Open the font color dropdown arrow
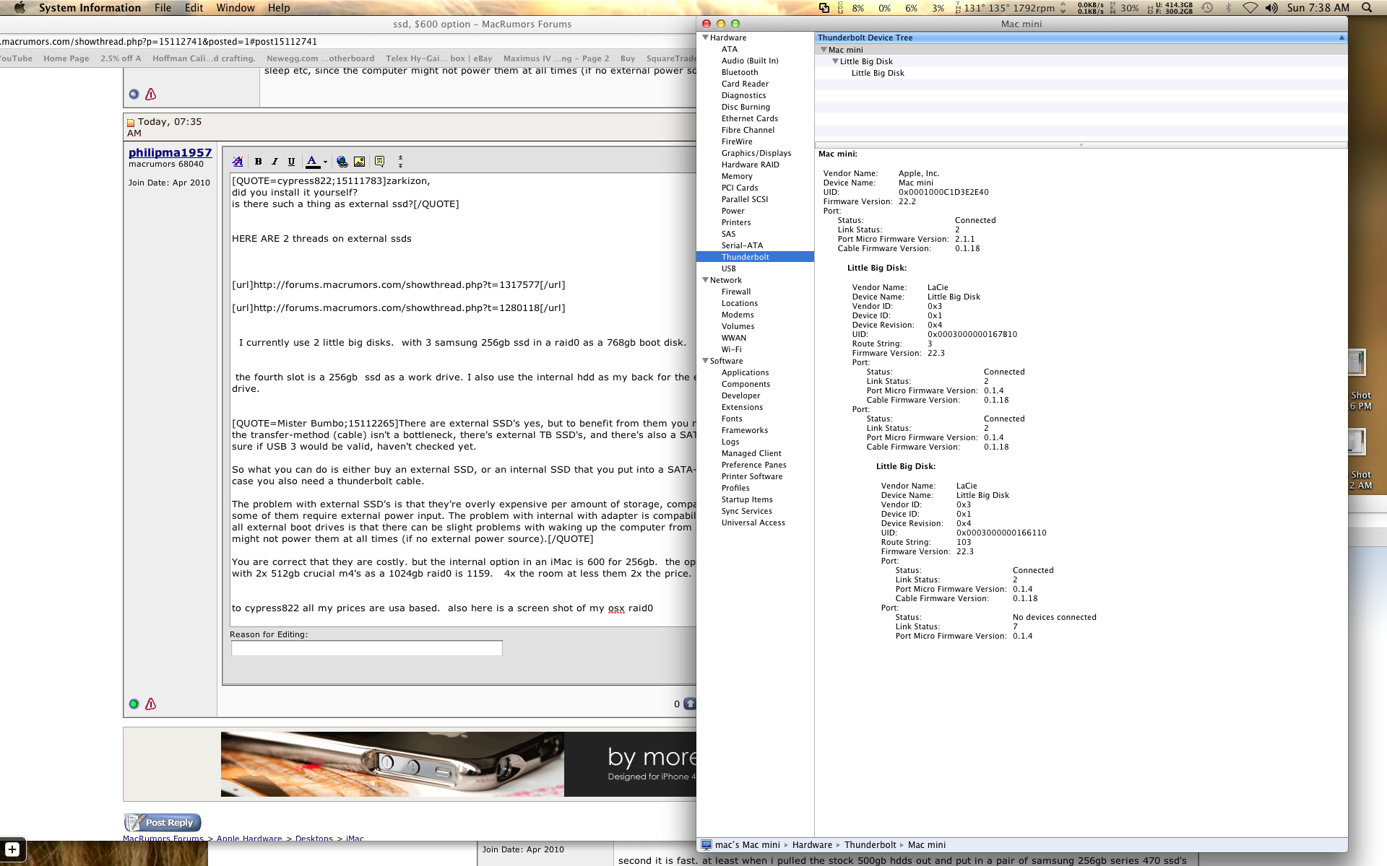The width and height of the screenshot is (1387, 866). click(x=325, y=162)
